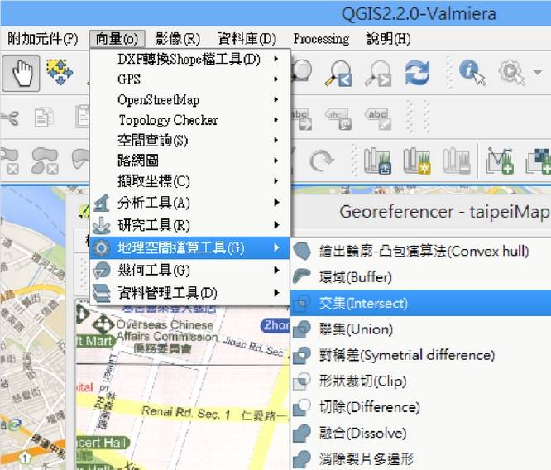This screenshot has height=470, width=551.
Task: Click the Union overlapping-shapes icon
Action: [x=302, y=329]
